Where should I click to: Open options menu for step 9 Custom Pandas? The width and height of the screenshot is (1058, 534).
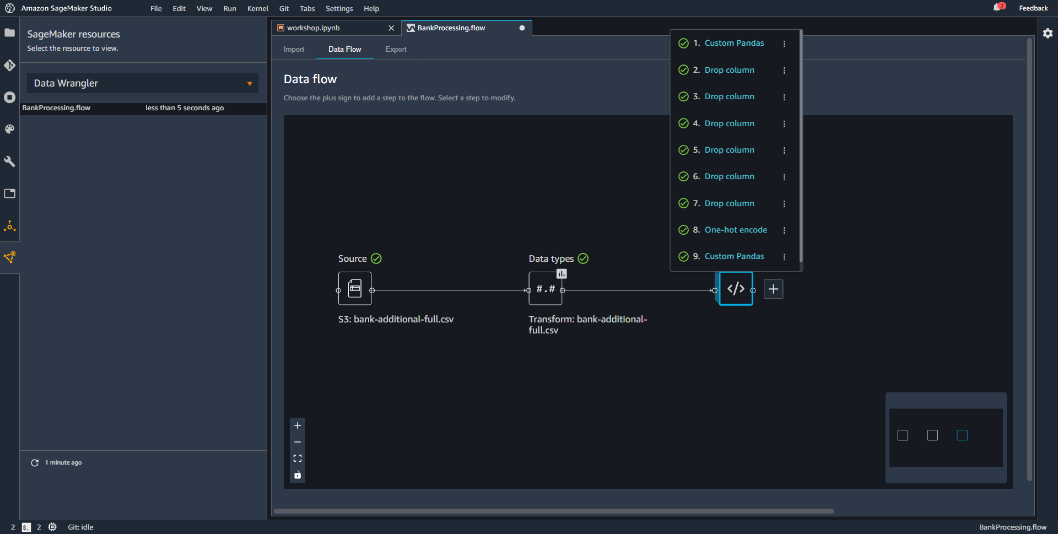click(x=784, y=257)
